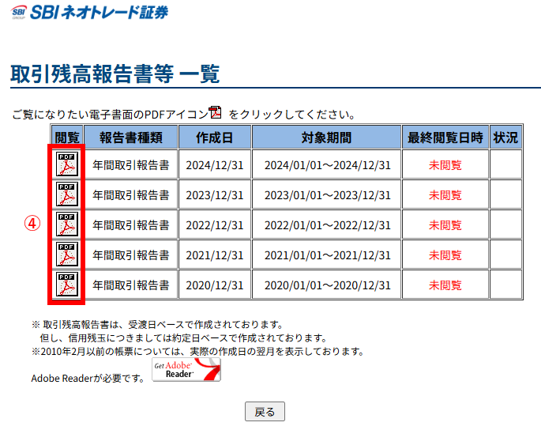Viewport: 541px width, 426px height.
Task: Click the 報告書種類 column header
Action: (130, 137)
